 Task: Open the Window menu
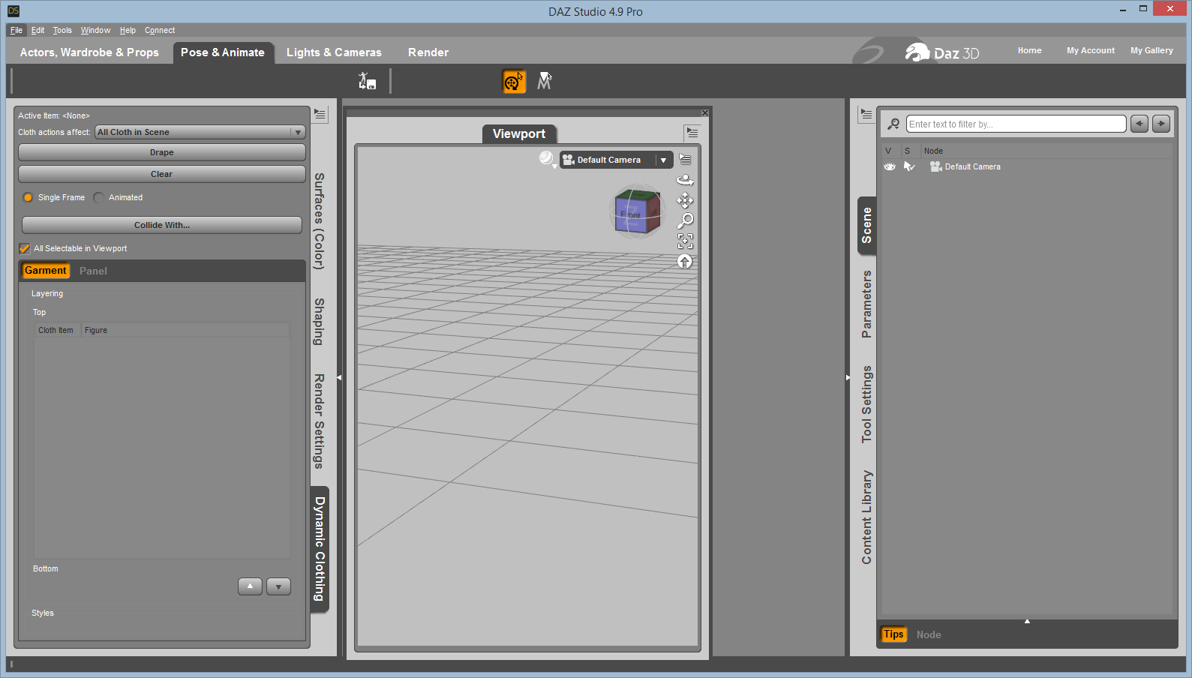[x=95, y=30]
